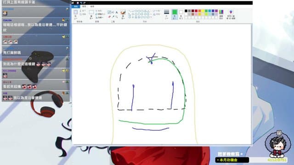
Task: Pick the Line shape in shapes gallery
Action: (x=130, y=11)
